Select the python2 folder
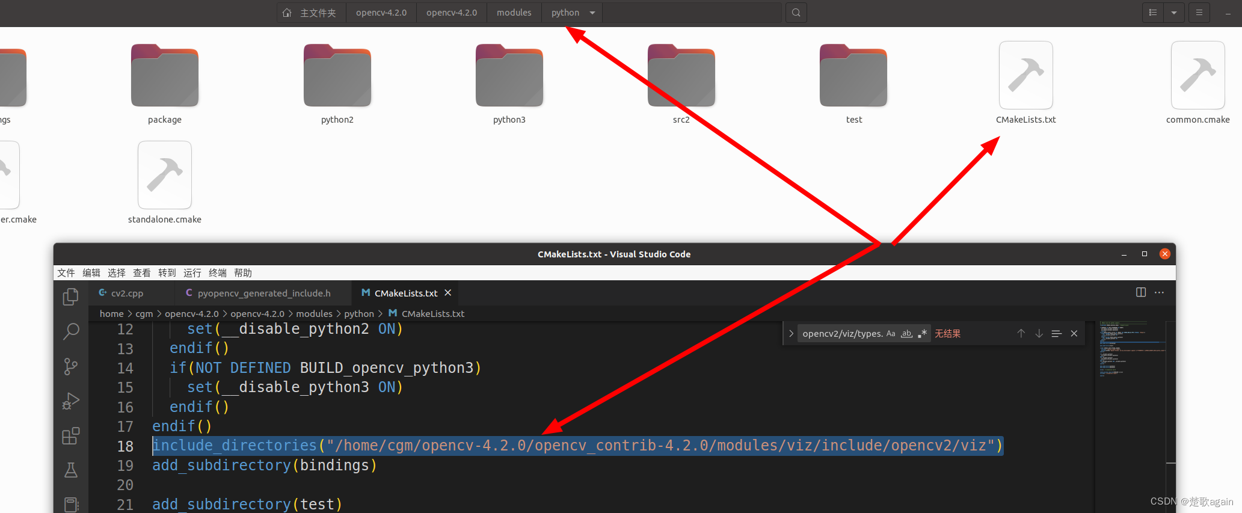1242x513 pixels. [337, 75]
